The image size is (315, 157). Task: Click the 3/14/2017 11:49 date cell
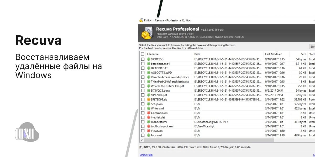(x=275, y=135)
